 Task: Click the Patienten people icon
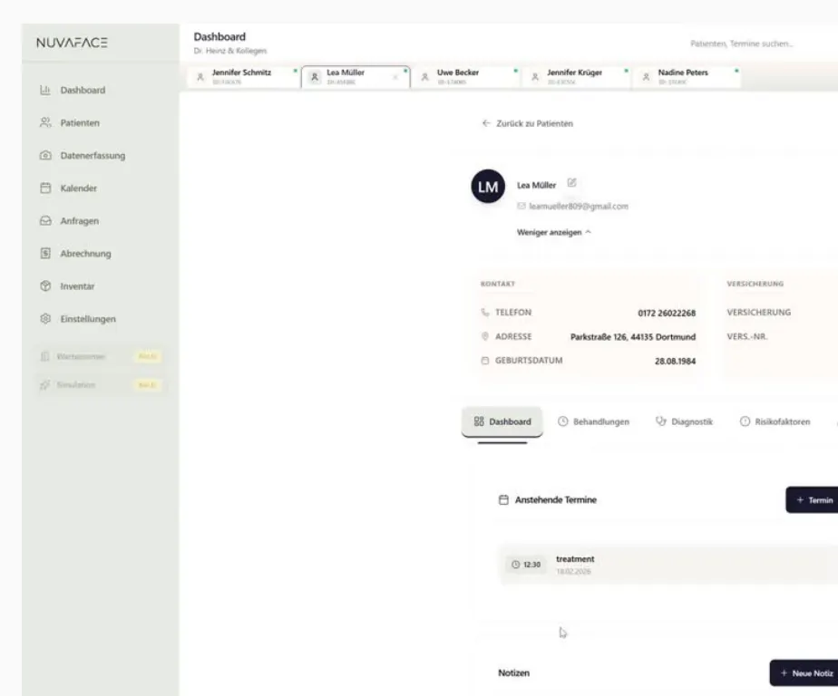[45, 123]
